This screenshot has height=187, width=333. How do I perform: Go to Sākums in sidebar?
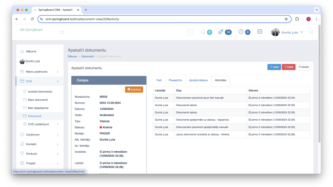(x=31, y=51)
